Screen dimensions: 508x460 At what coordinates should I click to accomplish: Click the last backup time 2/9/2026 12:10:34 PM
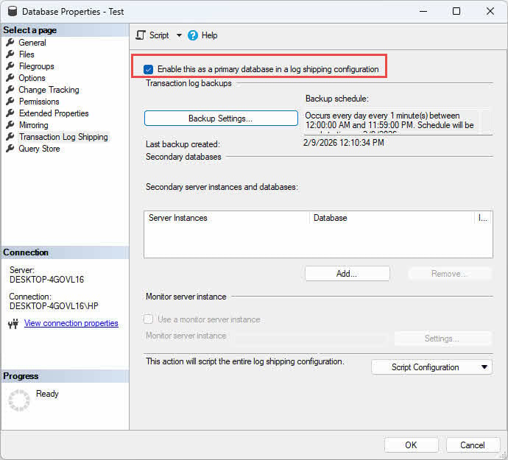point(343,143)
